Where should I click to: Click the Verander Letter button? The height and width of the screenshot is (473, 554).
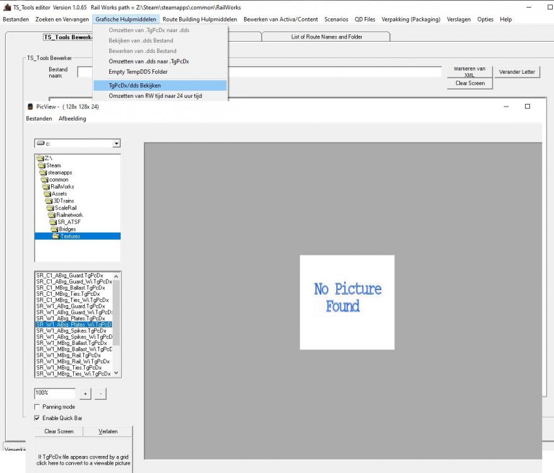tap(517, 72)
